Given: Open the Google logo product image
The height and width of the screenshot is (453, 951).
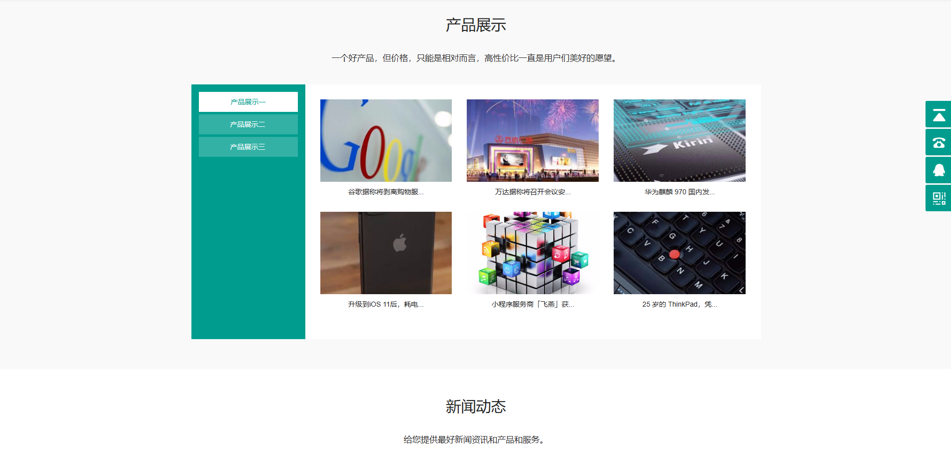Looking at the screenshot, I should coord(386,140).
